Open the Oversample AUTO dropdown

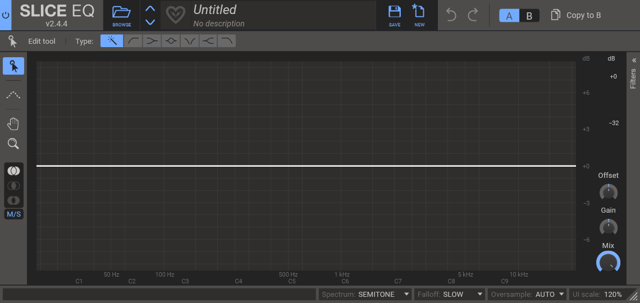click(527, 294)
